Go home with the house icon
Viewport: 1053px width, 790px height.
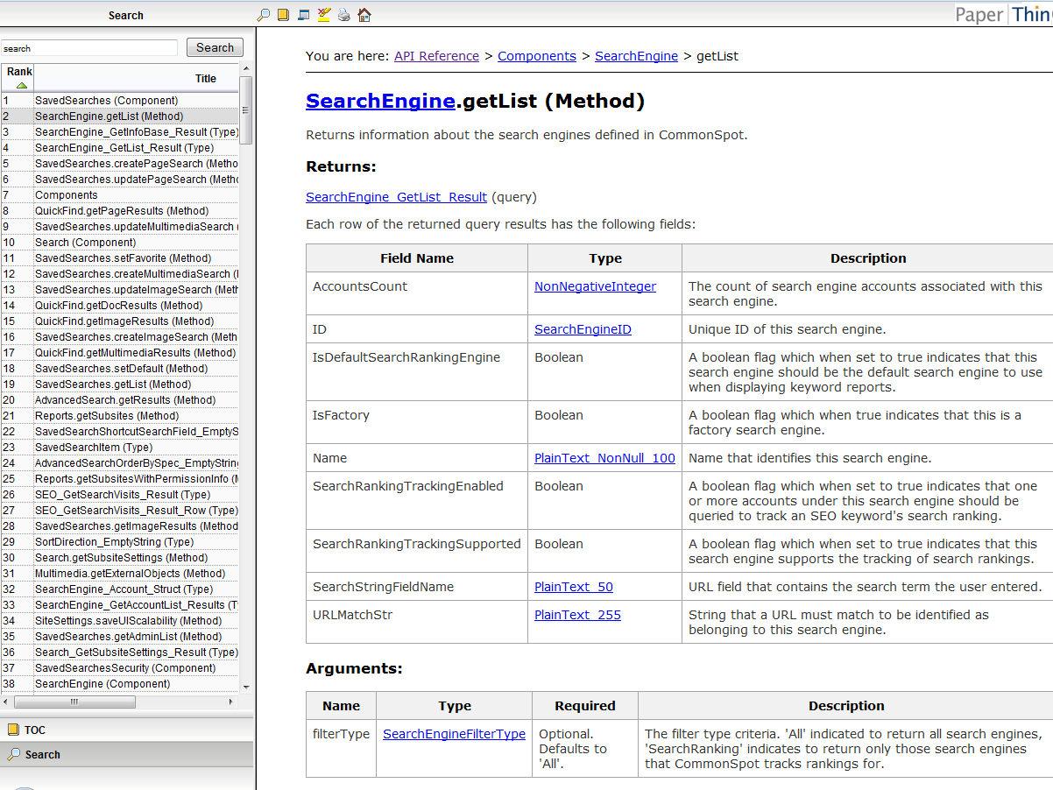pos(364,15)
